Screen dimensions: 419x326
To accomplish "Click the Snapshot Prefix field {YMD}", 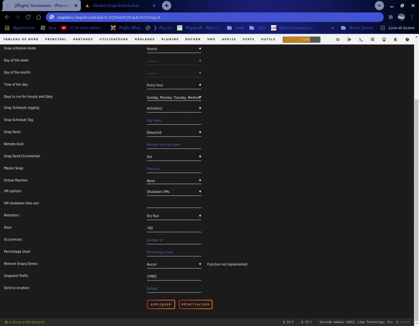I will point(174,276).
